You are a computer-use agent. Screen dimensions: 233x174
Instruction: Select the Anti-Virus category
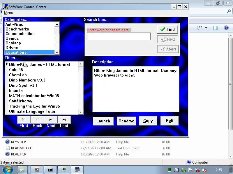pyautogui.click(x=30, y=24)
